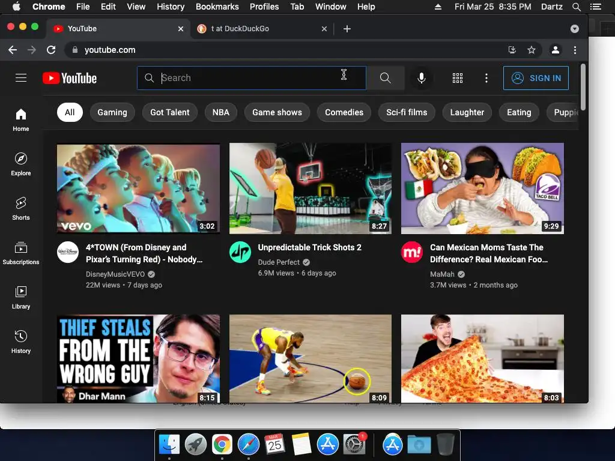615x461 pixels.
Task: Open the Disney channel avatar
Action: click(x=68, y=252)
